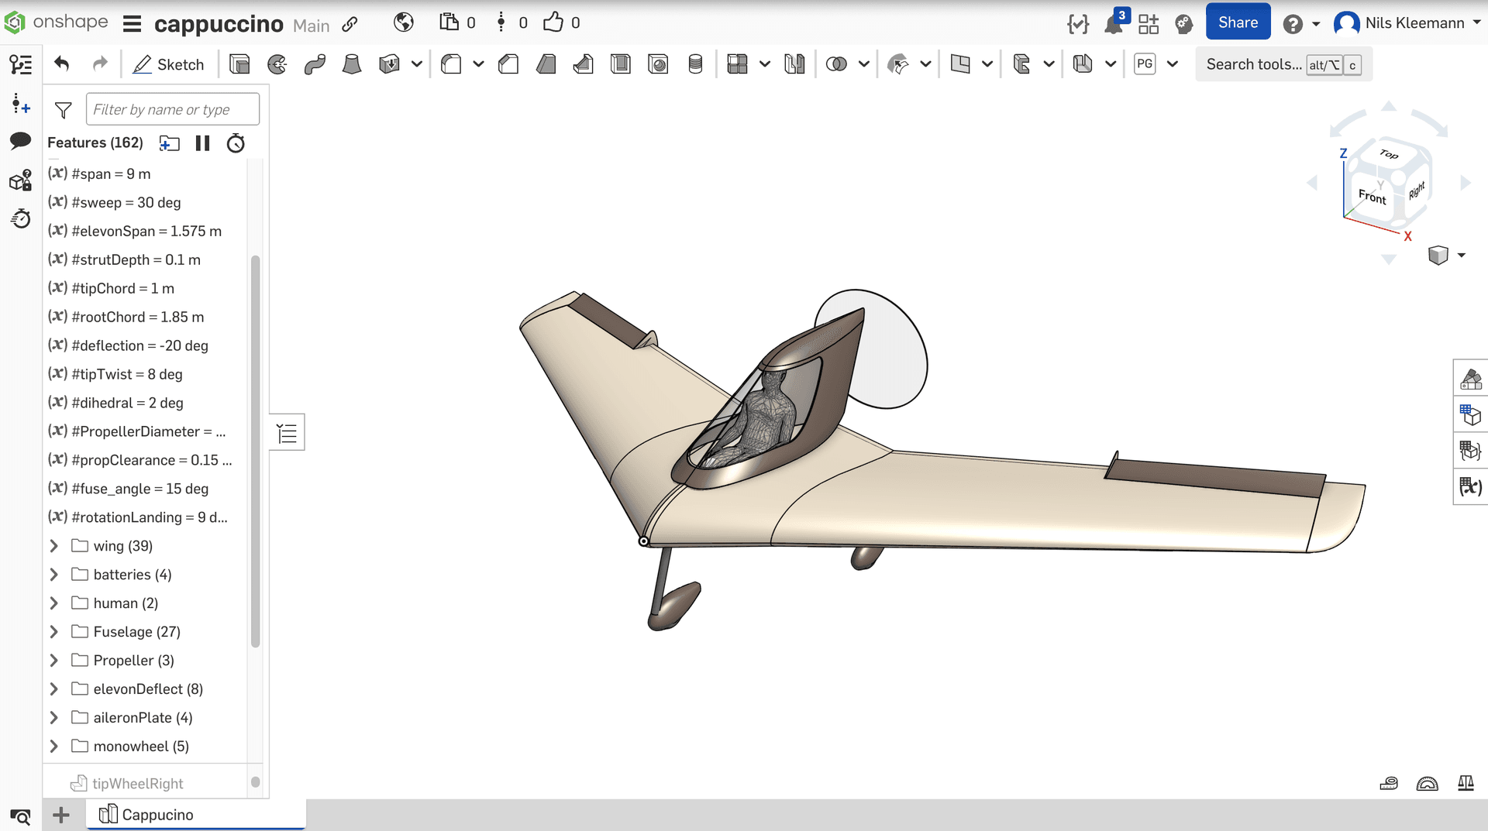Screen dimensions: 1488x831
Task: Select the Loft tool
Action: point(352,64)
